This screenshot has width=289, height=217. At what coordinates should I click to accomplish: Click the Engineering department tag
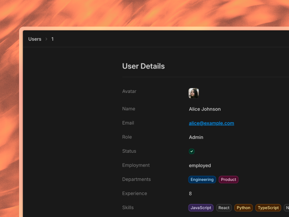[202, 180]
